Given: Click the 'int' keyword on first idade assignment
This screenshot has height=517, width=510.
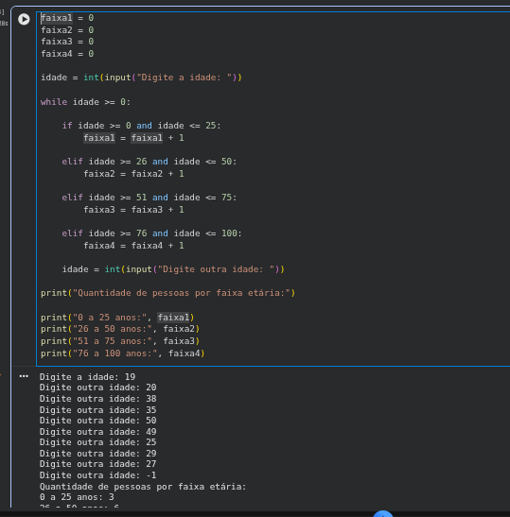Looking at the screenshot, I should click(91, 78).
